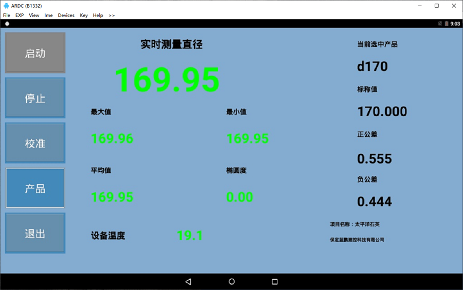Click the ARDC Android logo icon
The height and width of the screenshot is (290, 463).
(6, 6)
